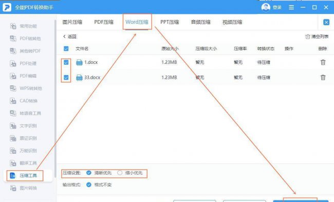Switch to the 音频压缩 tab
Viewport: 334px width, 202px height.
(x=200, y=22)
